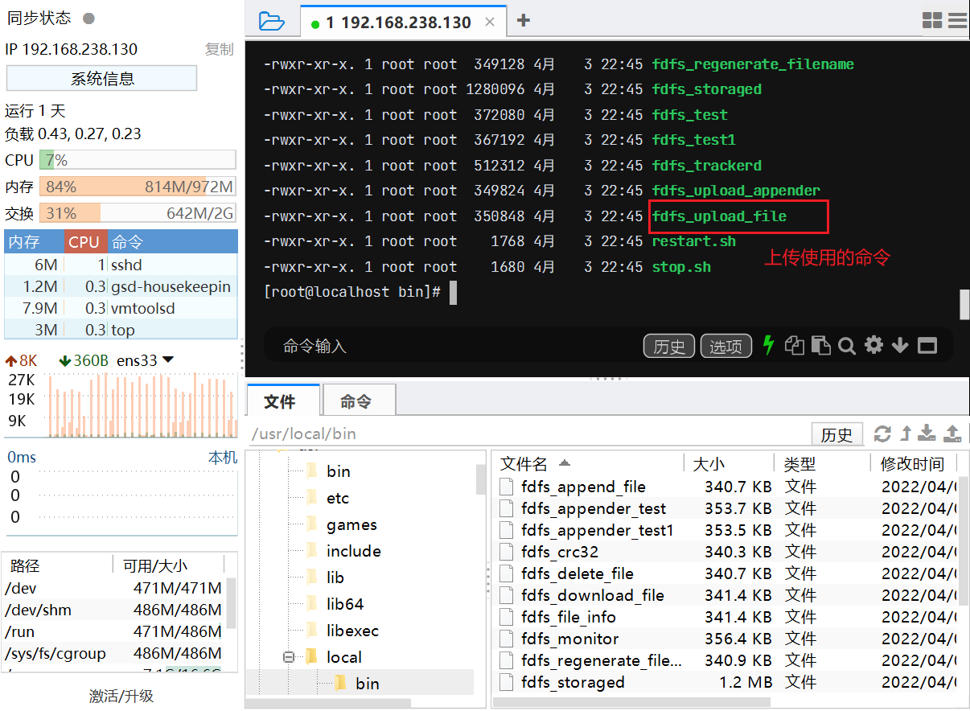Image resolution: width=970 pixels, height=711 pixels.
Task: Select the /dev/shm disk row
Action: tap(114, 610)
